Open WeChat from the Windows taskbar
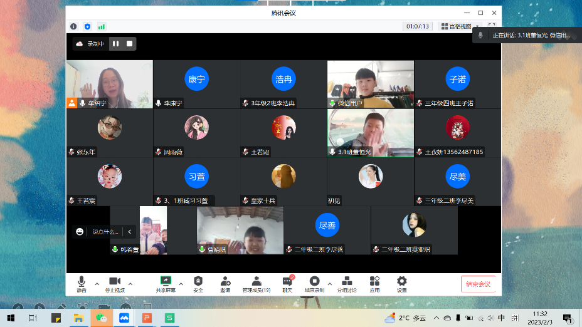The width and height of the screenshot is (582, 327). 101,318
